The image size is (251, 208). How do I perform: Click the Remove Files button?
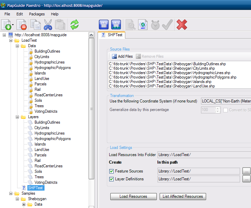150,56
